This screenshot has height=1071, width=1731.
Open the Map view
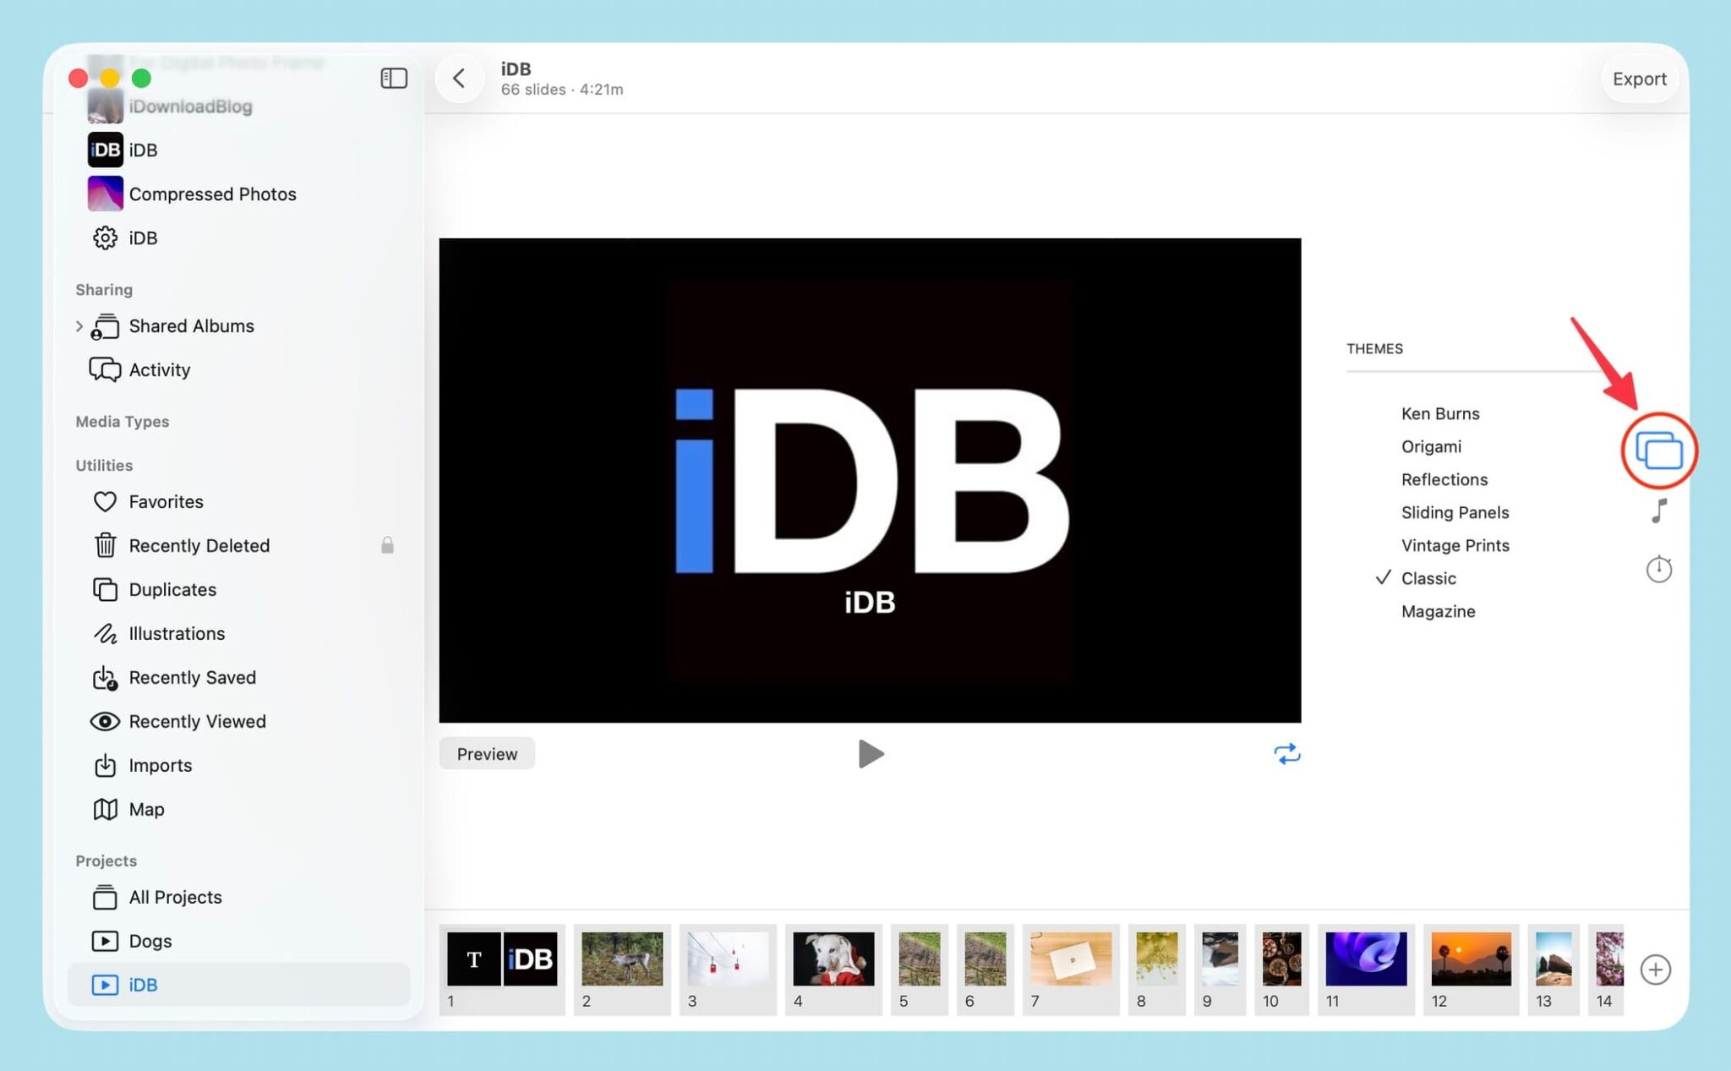146,809
